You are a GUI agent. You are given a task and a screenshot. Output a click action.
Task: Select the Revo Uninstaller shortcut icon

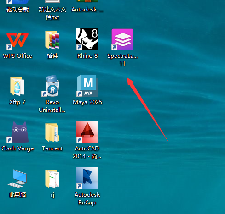point(51,86)
